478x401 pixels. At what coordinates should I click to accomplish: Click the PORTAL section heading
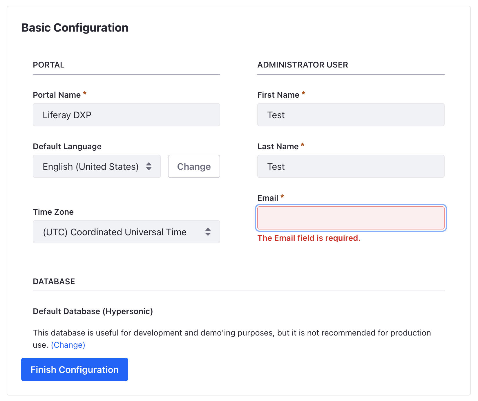pyautogui.click(x=49, y=65)
